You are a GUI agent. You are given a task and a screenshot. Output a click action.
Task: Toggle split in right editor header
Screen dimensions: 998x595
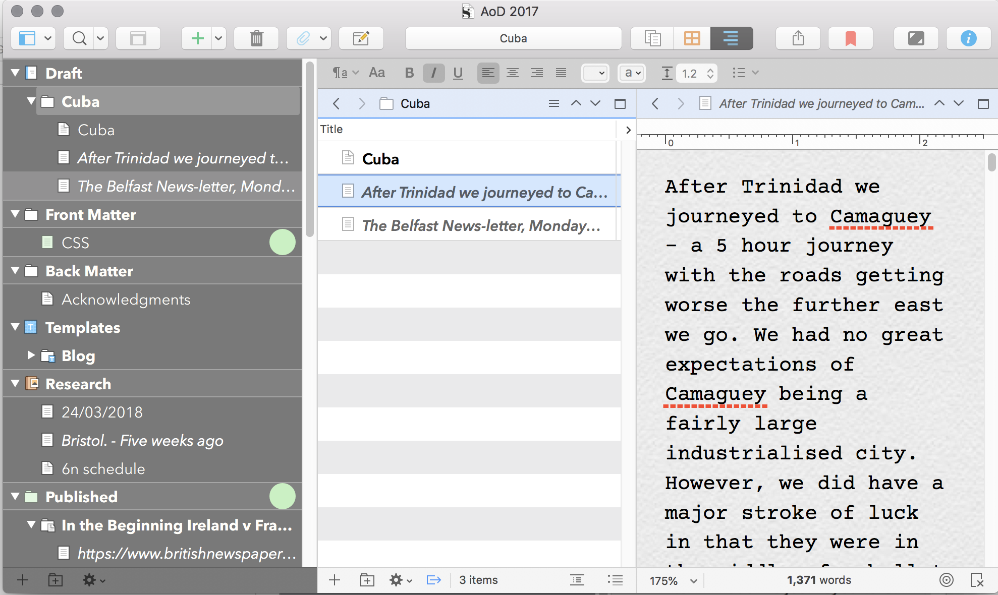tap(983, 103)
